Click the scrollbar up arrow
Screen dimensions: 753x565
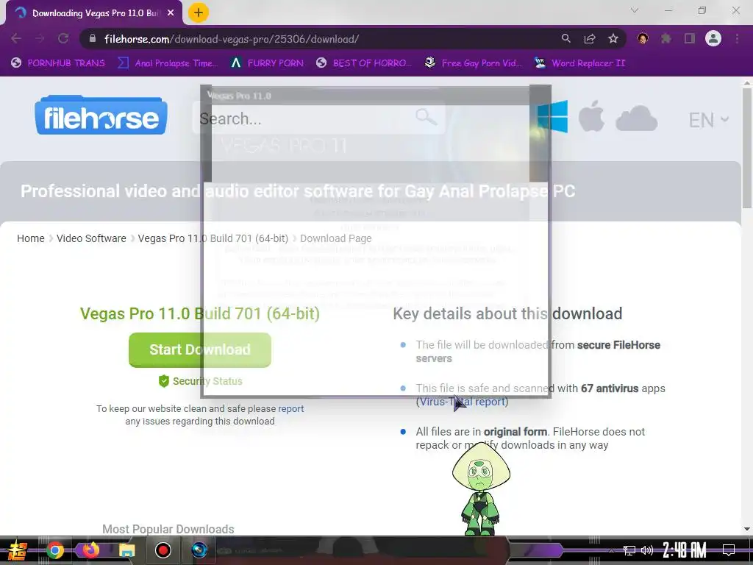747,83
